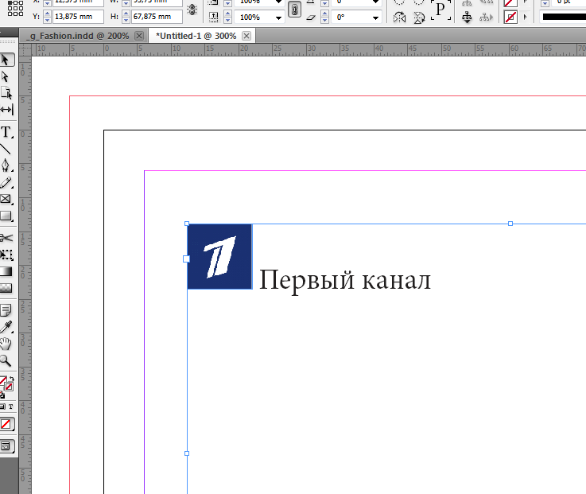The height and width of the screenshot is (494, 586).
Task: Select the Type tool
Action: coord(6,132)
